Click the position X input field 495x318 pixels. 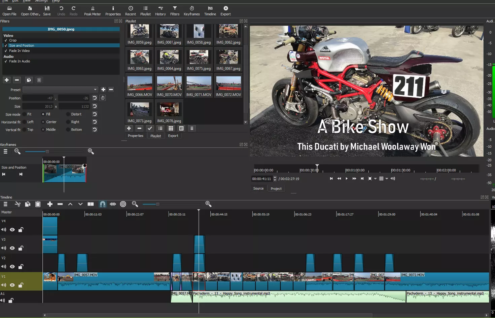(38, 98)
